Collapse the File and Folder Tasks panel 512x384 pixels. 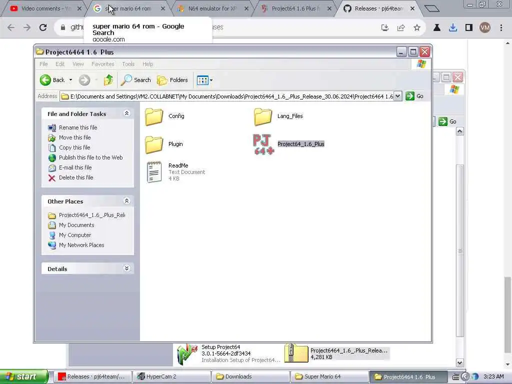point(126,113)
